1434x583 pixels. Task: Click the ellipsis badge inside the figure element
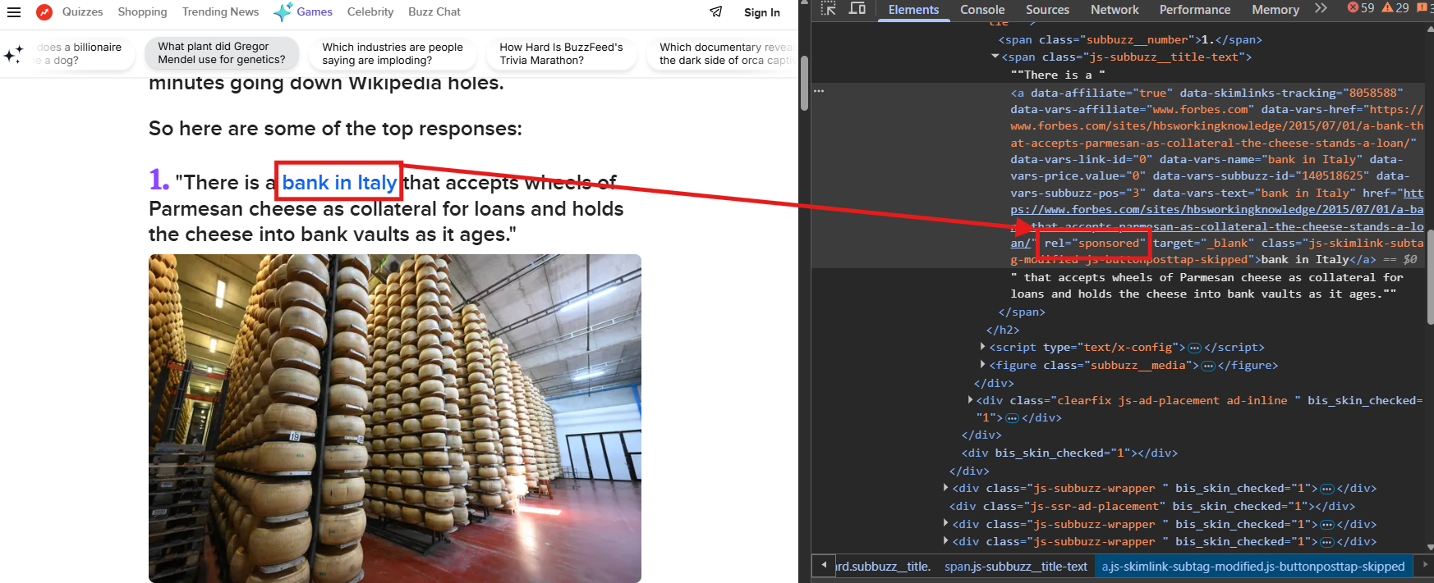[x=1208, y=366]
